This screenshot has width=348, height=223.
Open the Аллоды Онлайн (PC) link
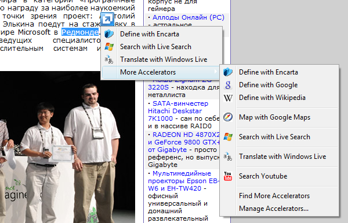point(188,17)
